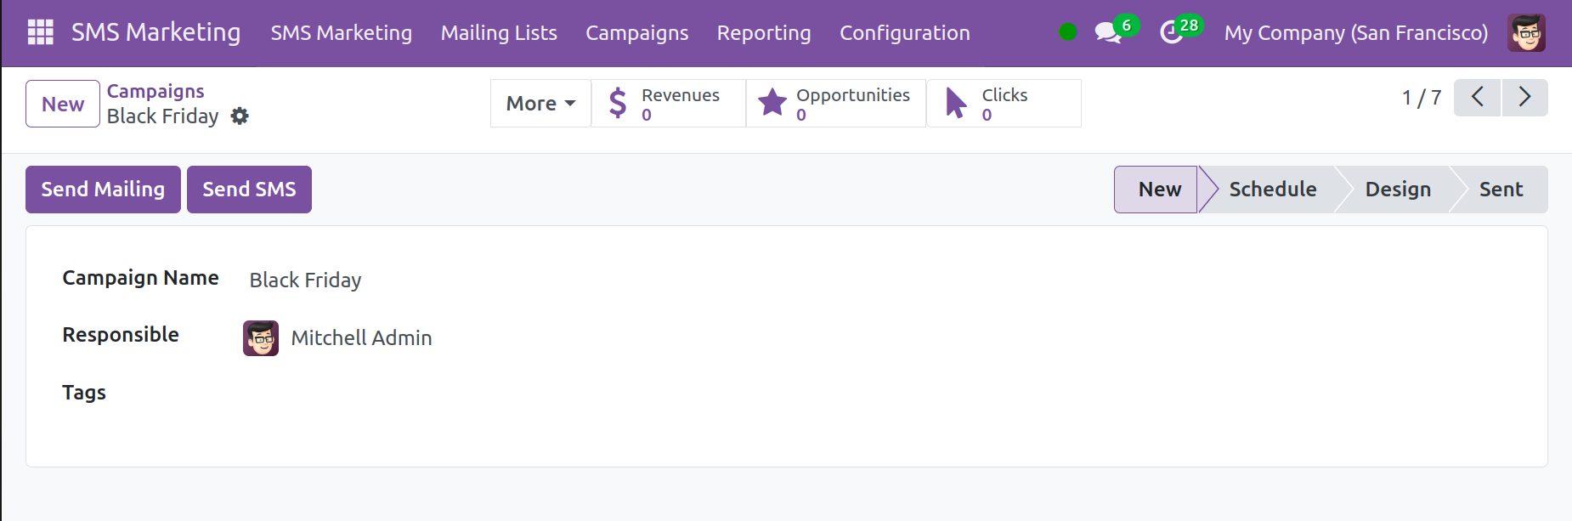Open the Opportunities stat button
1572x521 pixels.
[x=836, y=104]
